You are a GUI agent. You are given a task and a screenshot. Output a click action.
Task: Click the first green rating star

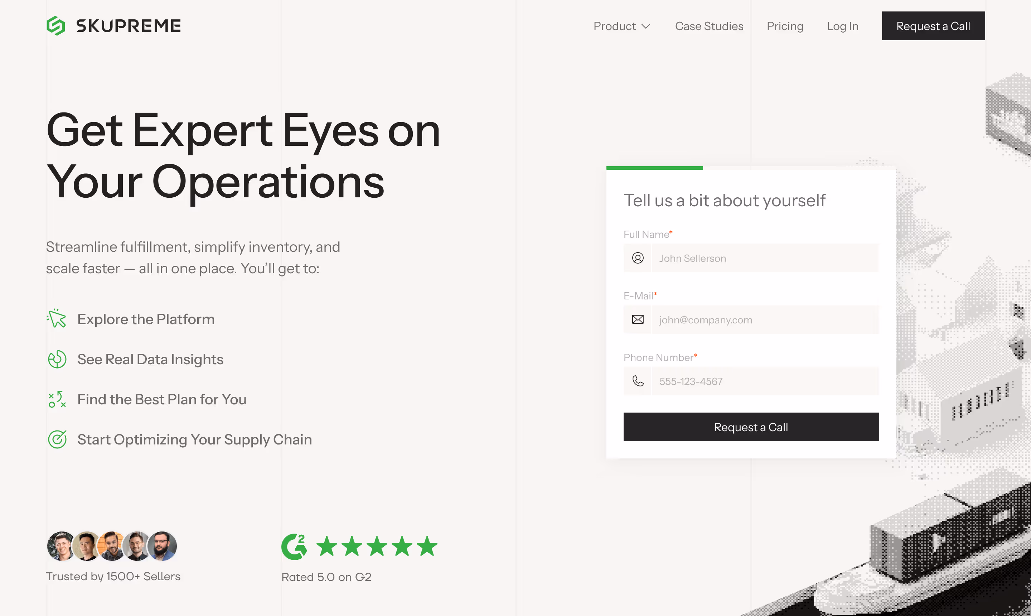coord(327,546)
